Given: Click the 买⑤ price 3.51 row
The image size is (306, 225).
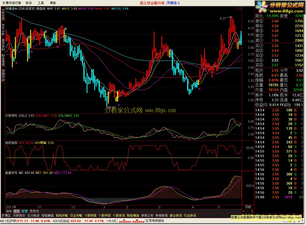Looking at the screenshot, I should [x=280, y=65].
